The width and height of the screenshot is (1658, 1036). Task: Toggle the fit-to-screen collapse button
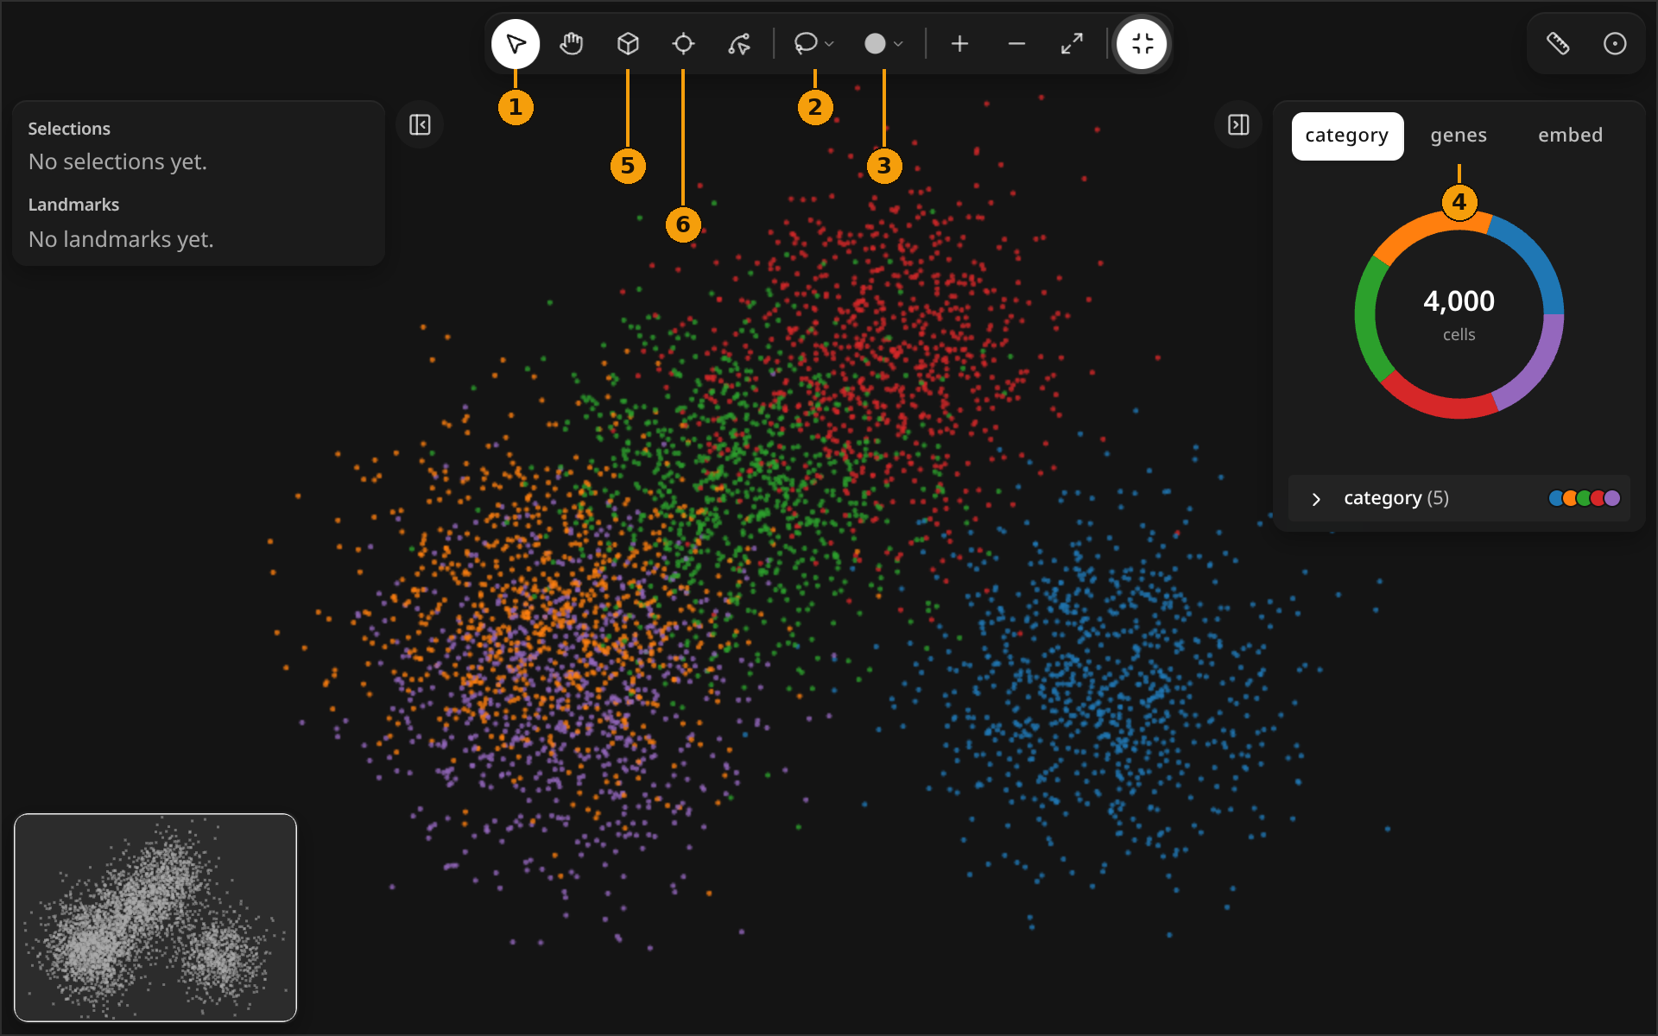click(x=1142, y=44)
